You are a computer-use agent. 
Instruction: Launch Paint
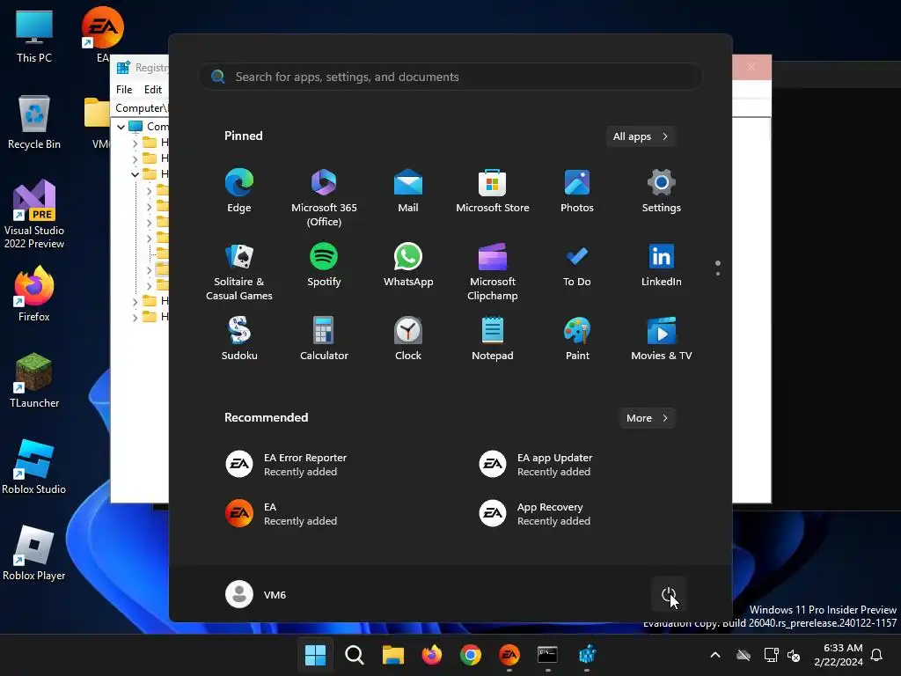(x=577, y=339)
